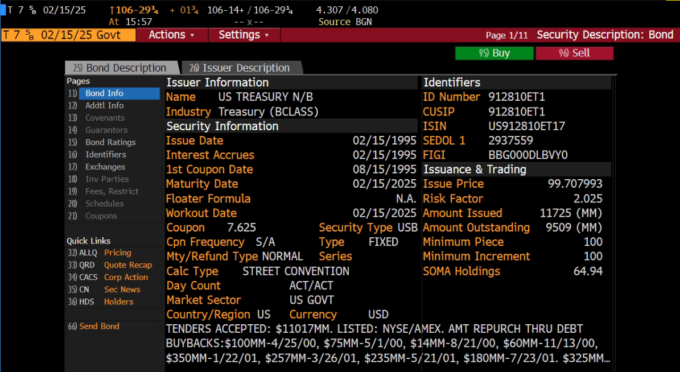Click the Workout Date value

(x=384, y=213)
